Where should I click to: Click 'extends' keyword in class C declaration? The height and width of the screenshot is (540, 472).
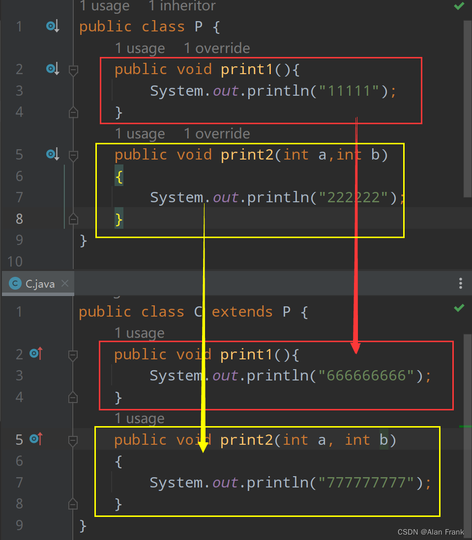point(242,312)
